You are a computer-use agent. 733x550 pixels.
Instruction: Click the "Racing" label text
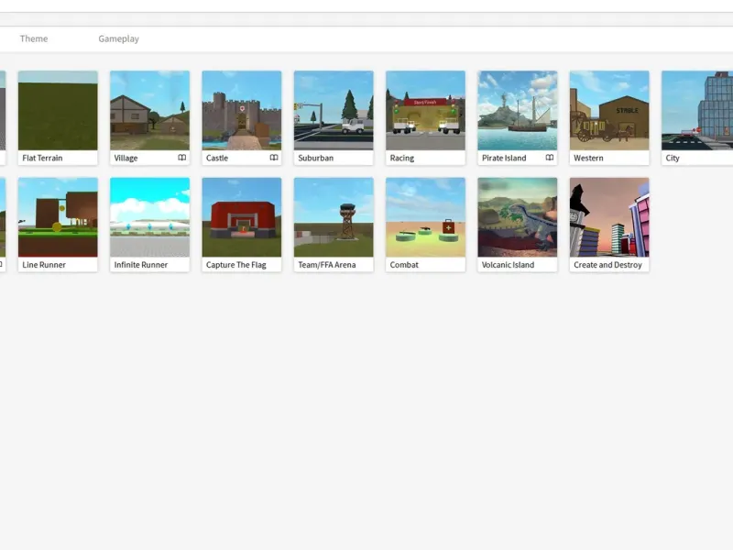coord(402,158)
